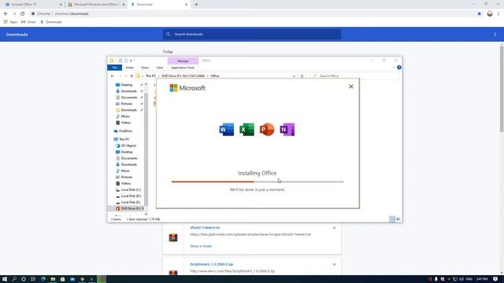Switch Explorer to large icons view
504x283 pixels.
398,219
